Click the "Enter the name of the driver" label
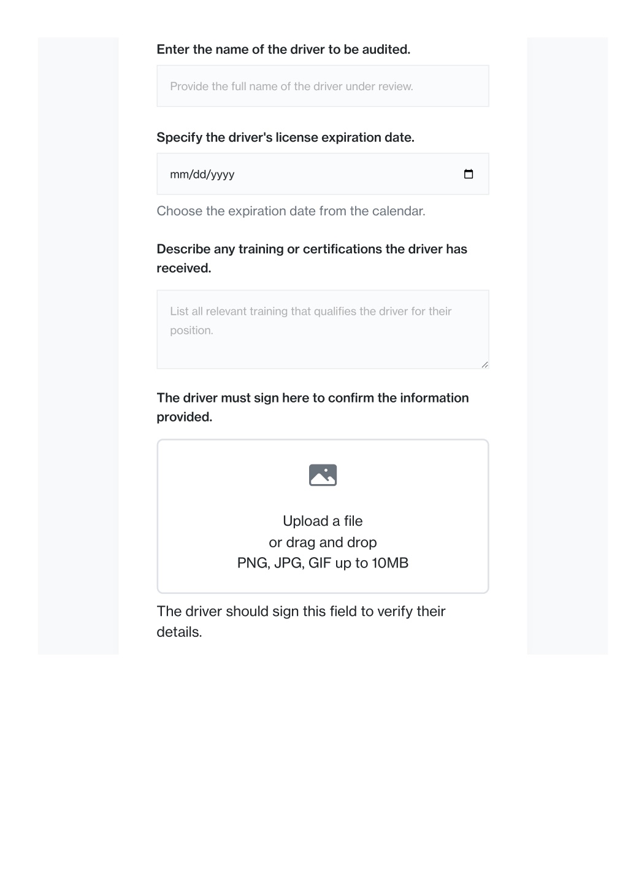 (283, 49)
